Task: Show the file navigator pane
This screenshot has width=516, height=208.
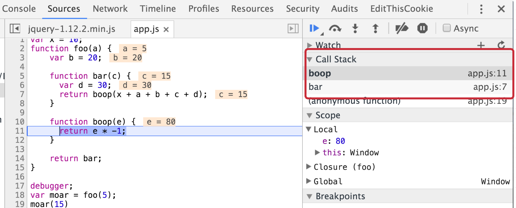Action: [x=15, y=29]
